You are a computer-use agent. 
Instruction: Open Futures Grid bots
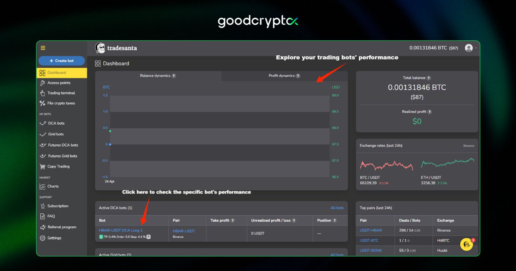[63, 156]
